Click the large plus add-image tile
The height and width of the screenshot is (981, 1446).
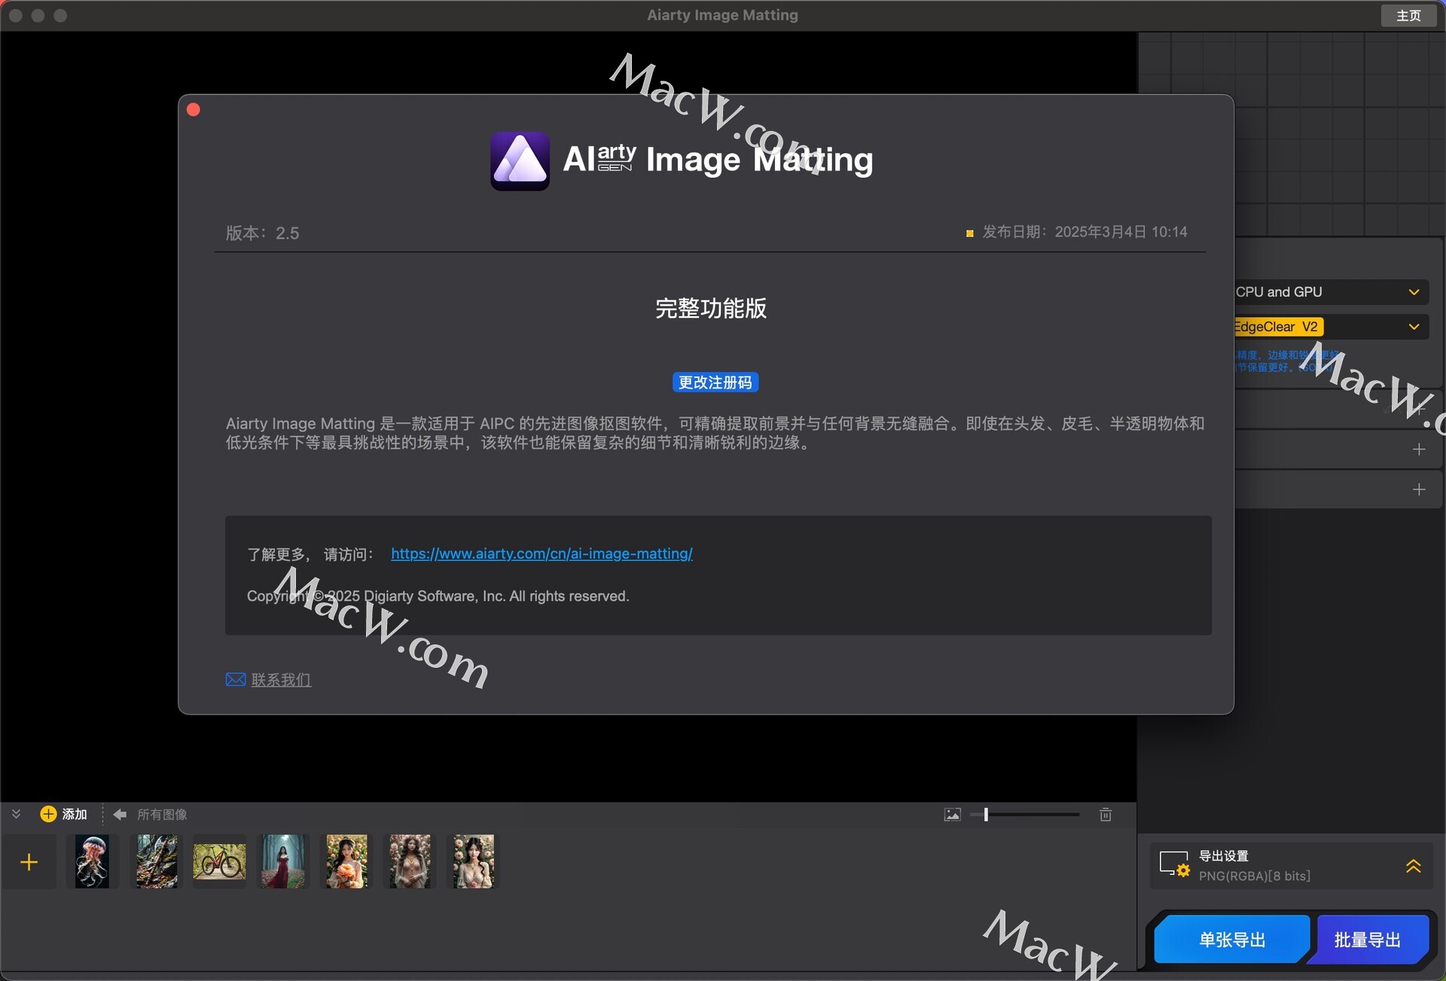point(29,862)
